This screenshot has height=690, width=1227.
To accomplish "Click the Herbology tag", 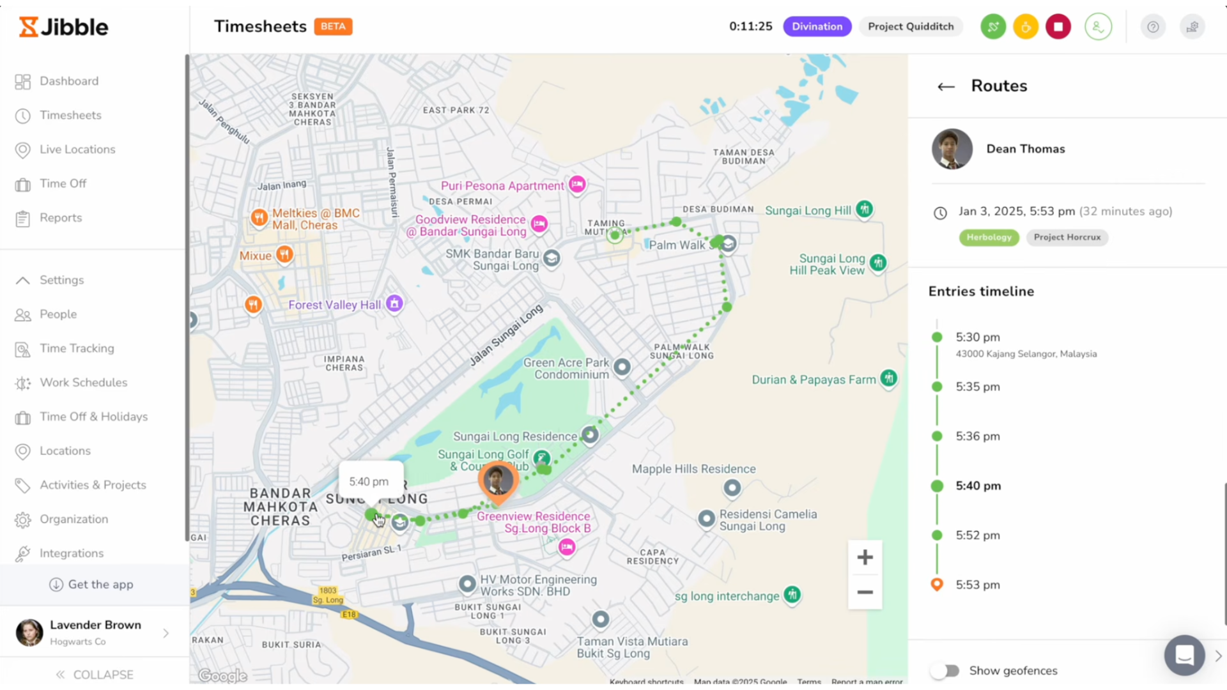I will point(989,237).
